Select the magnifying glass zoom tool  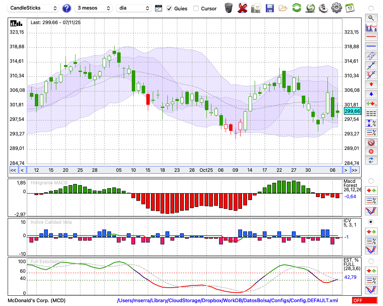371,18
